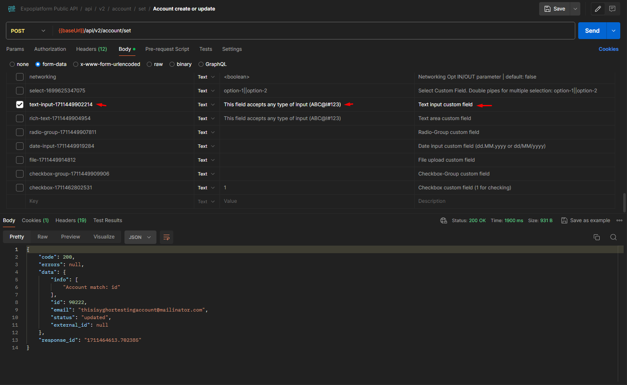Open the three-dots menu beside Save as example

coord(619,220)
